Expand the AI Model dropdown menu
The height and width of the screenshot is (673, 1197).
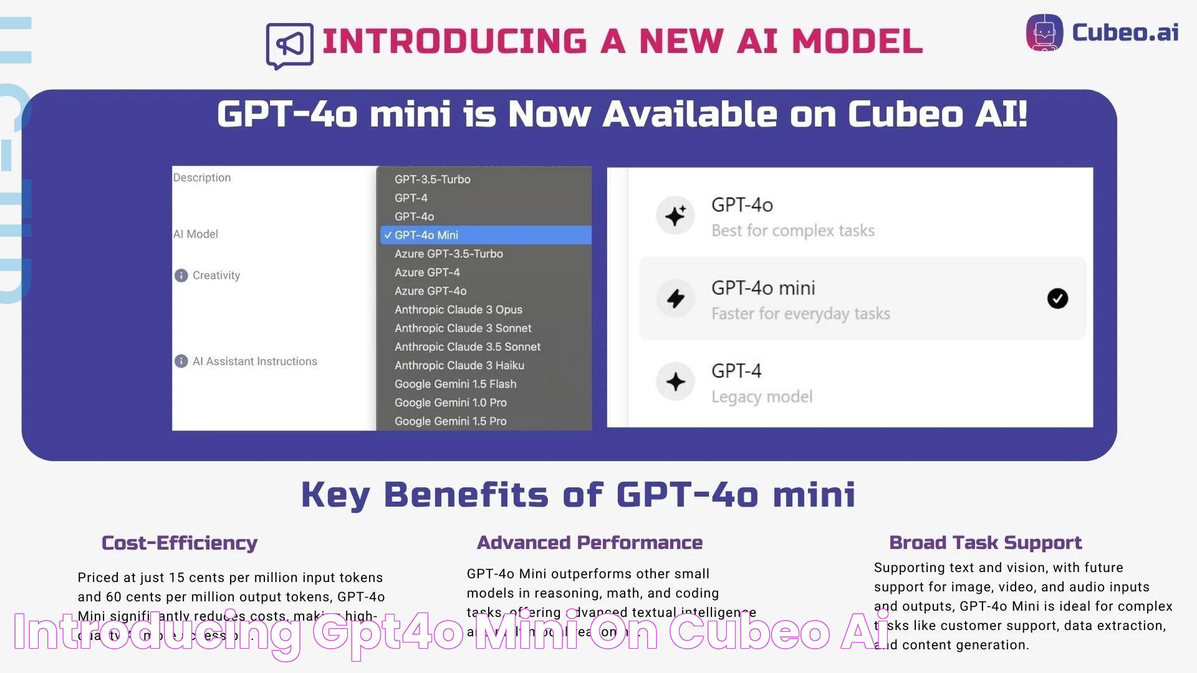[484, 234]
